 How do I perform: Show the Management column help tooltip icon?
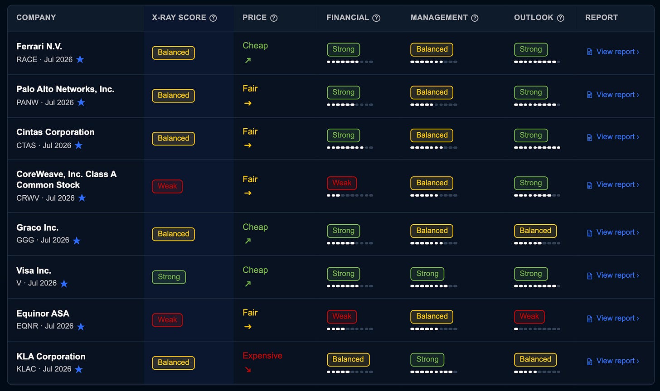[x=475, y=18]
